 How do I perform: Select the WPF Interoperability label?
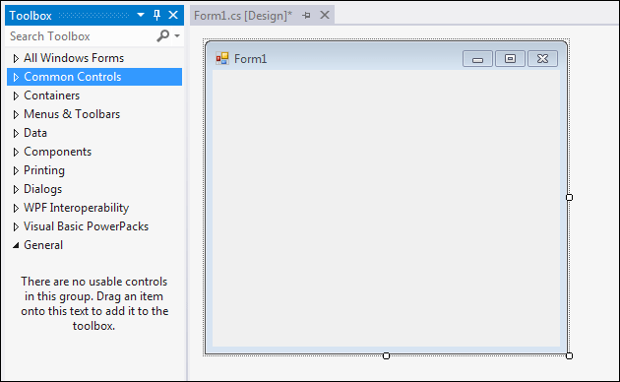(x=77, y=208)
